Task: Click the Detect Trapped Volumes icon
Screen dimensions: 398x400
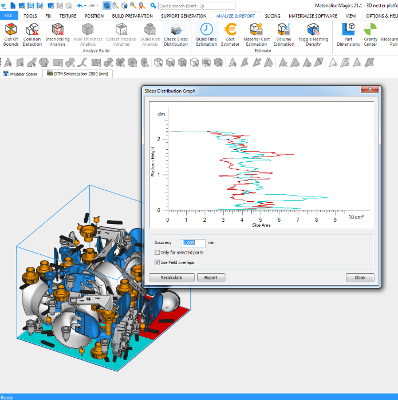Action: 121,34
